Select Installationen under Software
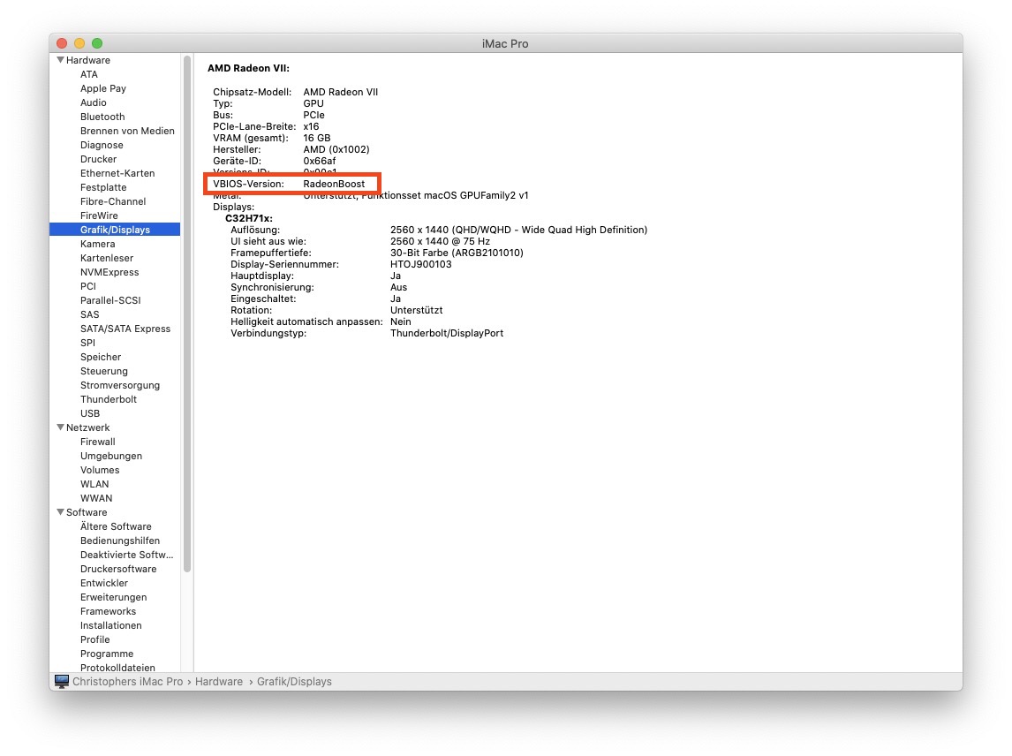The width and height of the screenshot is (1012, 756). pos(111,625)
